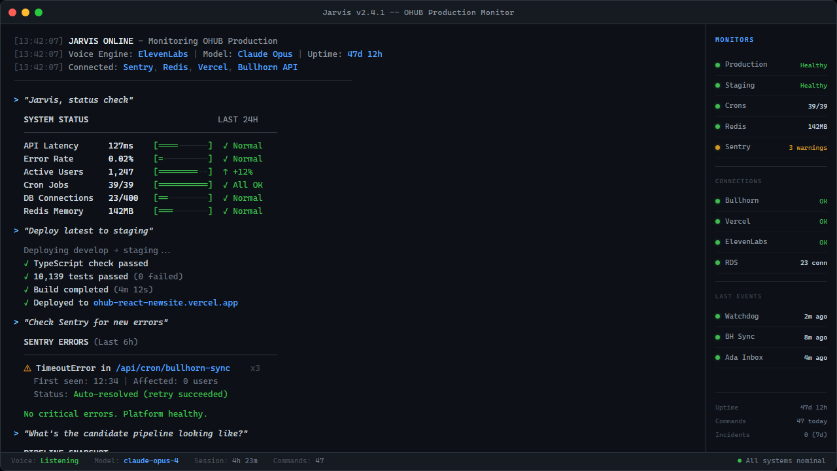Viewport: 837px width, 471px height.
Task: Click the green dot next to Crons
Action: (717, 106)
